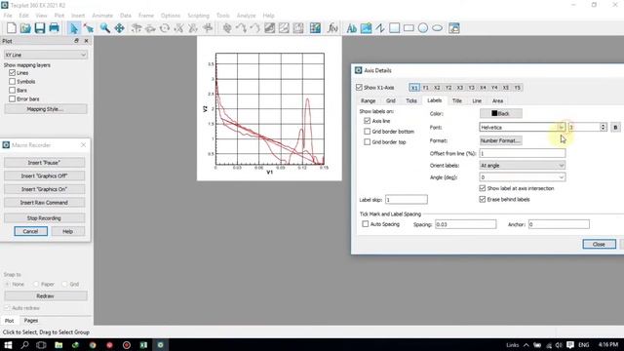Open the Black label color picker
The width and height of the screenshot is (624, 351).
[x=500, y=113]
